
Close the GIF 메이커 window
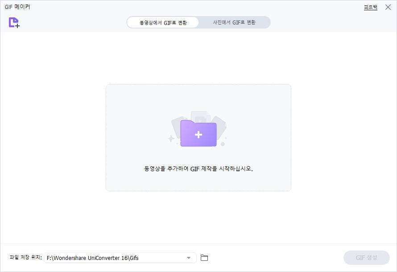click(x=388, y=7)
